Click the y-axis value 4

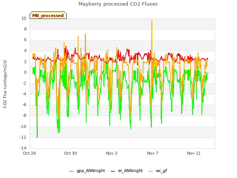pyautogui.click(x=25, y=50)
